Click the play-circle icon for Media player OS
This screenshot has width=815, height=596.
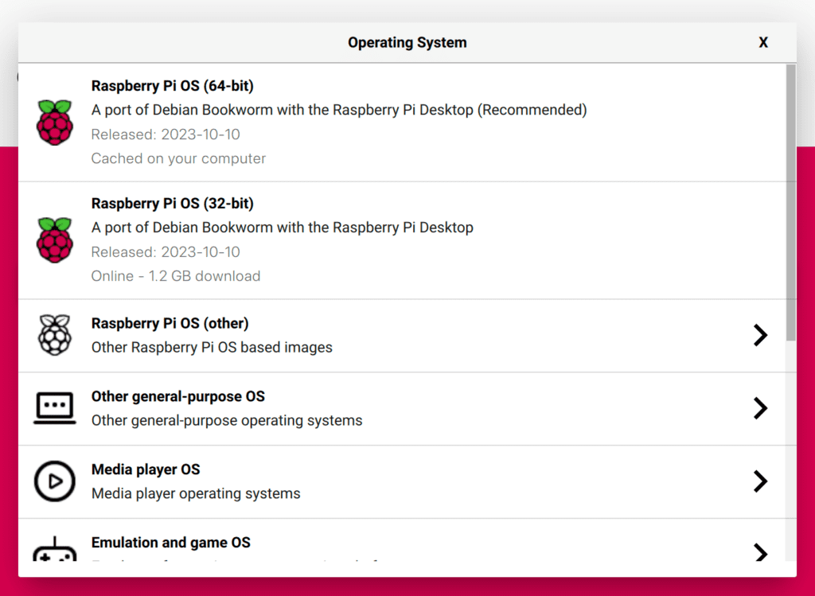tap(55, 481)
